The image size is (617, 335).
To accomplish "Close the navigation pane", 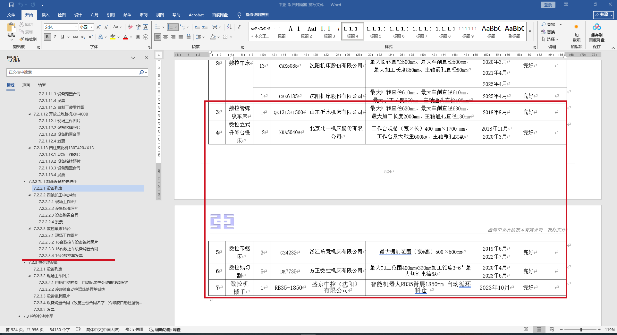I will [147, 58].
